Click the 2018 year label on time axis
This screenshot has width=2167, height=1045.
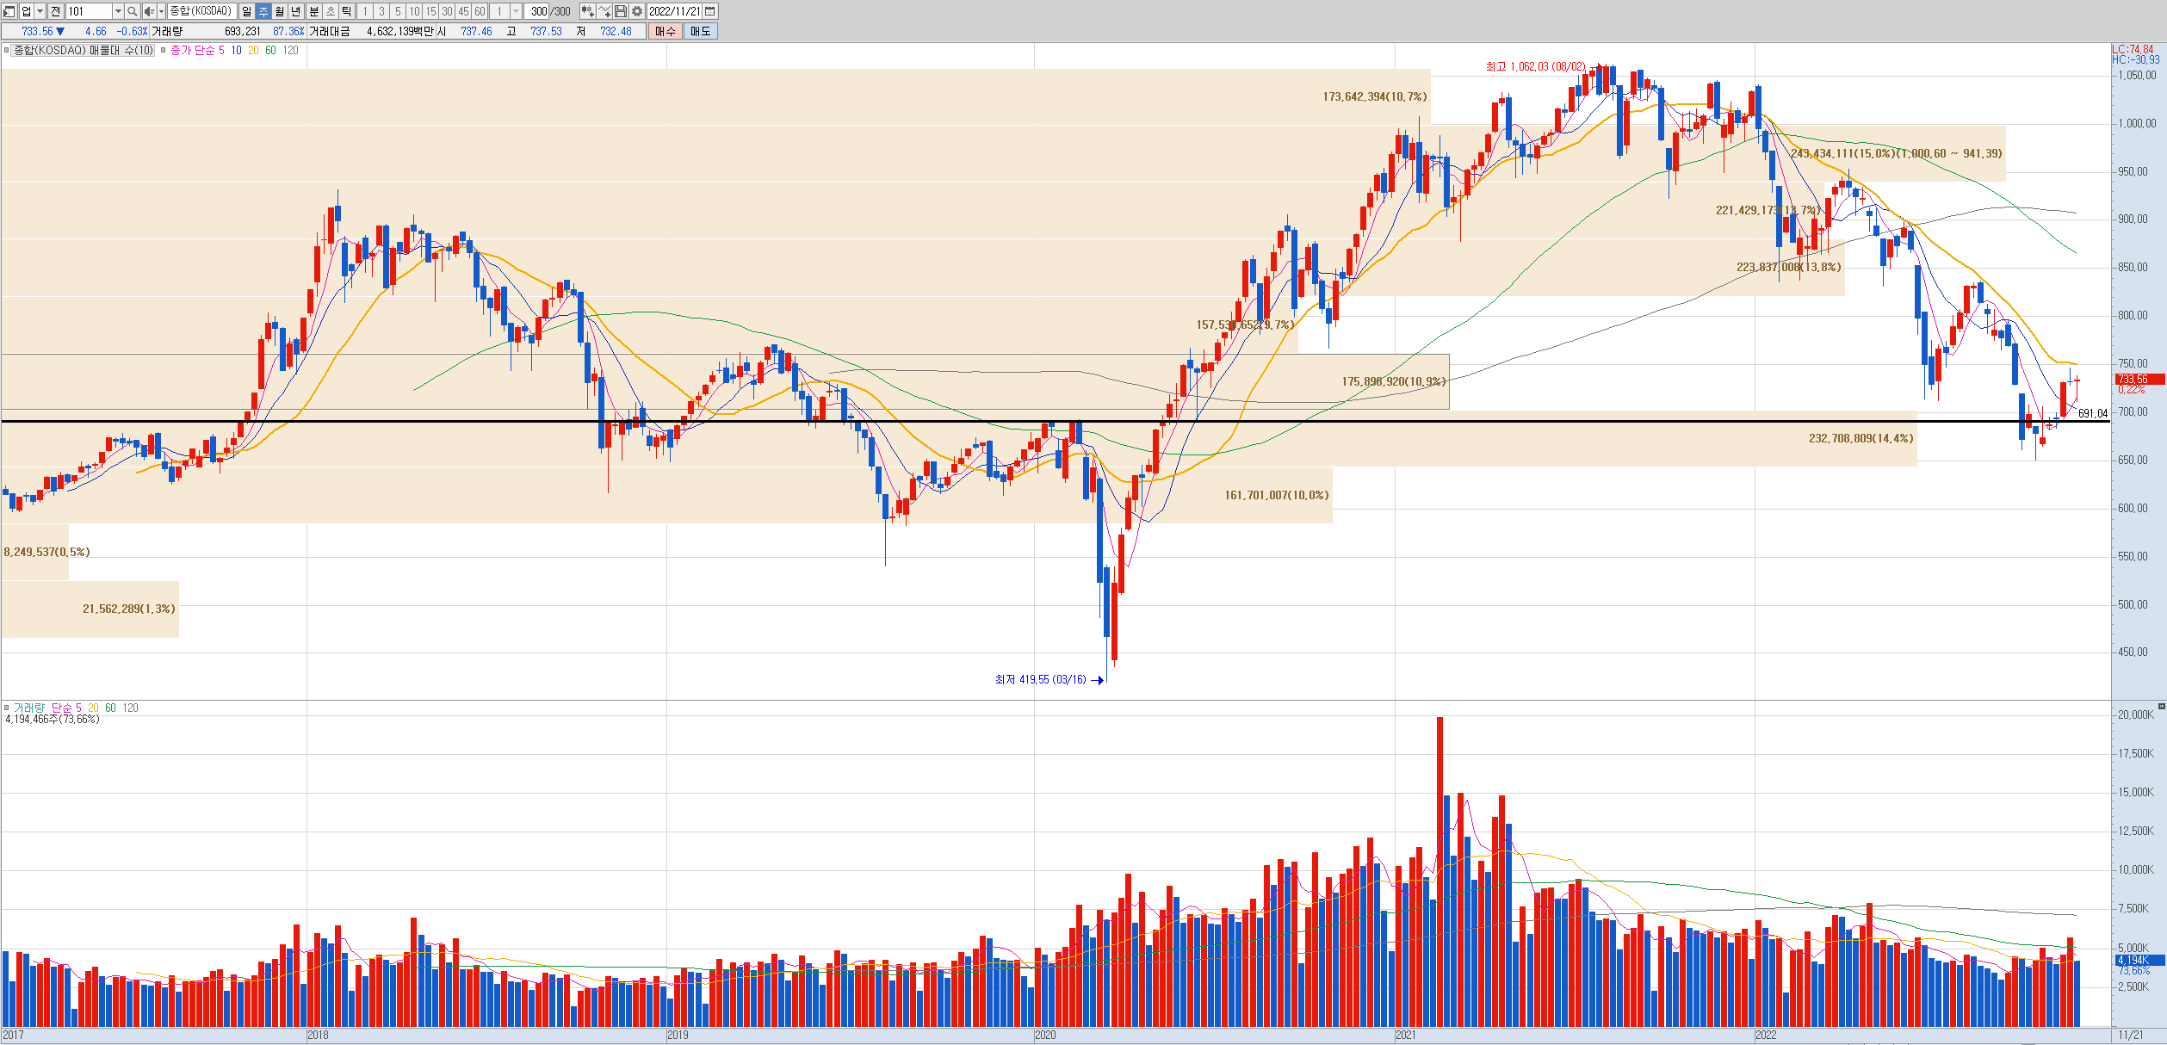318,1035
